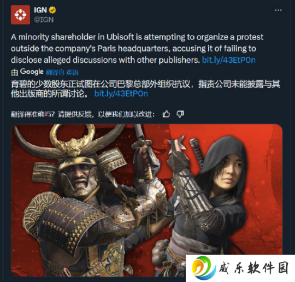
Task: Open the IGN profile avatar
Action: pos(20,15)
